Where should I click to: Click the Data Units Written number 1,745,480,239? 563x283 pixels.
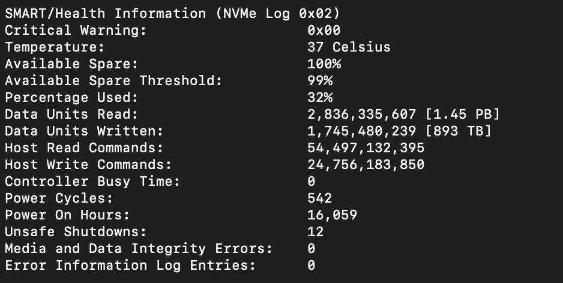tap(361, 131)
